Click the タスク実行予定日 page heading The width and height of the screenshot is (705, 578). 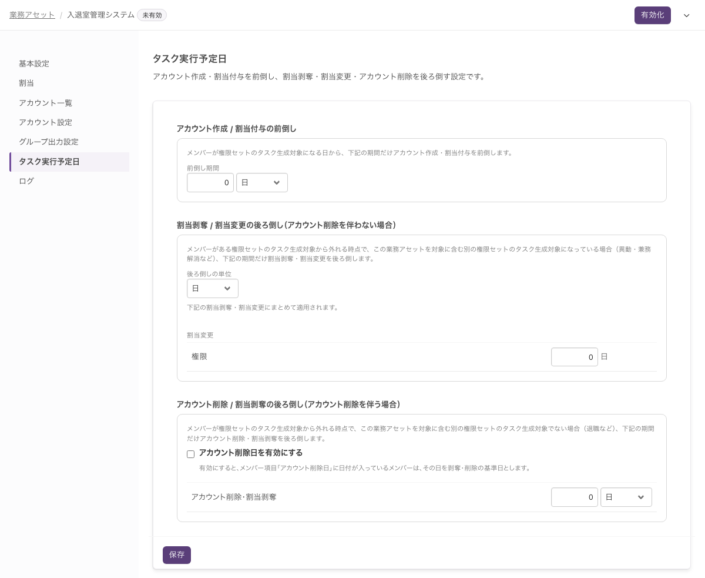(x=190, y=59)
